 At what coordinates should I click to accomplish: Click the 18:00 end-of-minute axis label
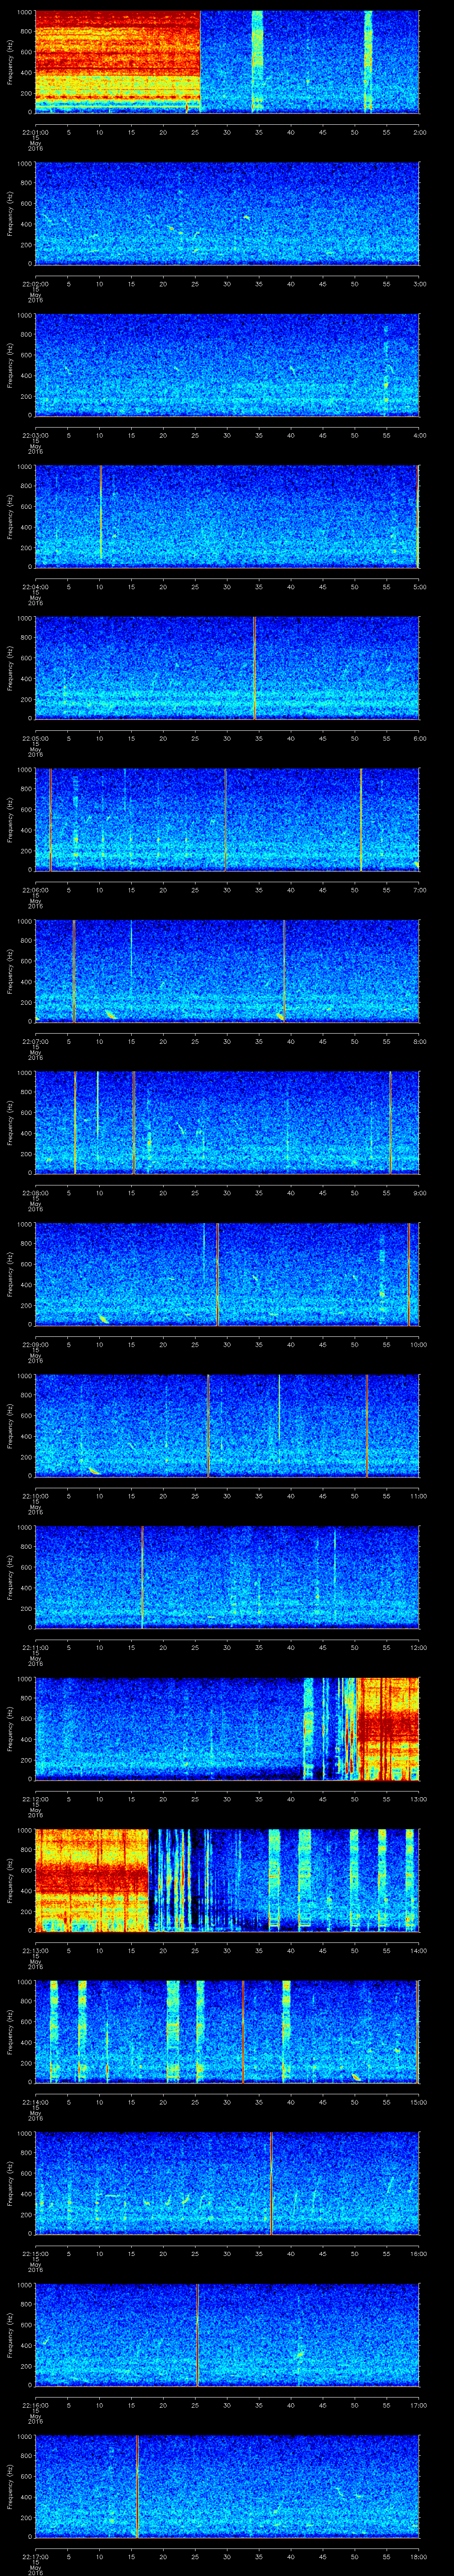click(419, 2556)
